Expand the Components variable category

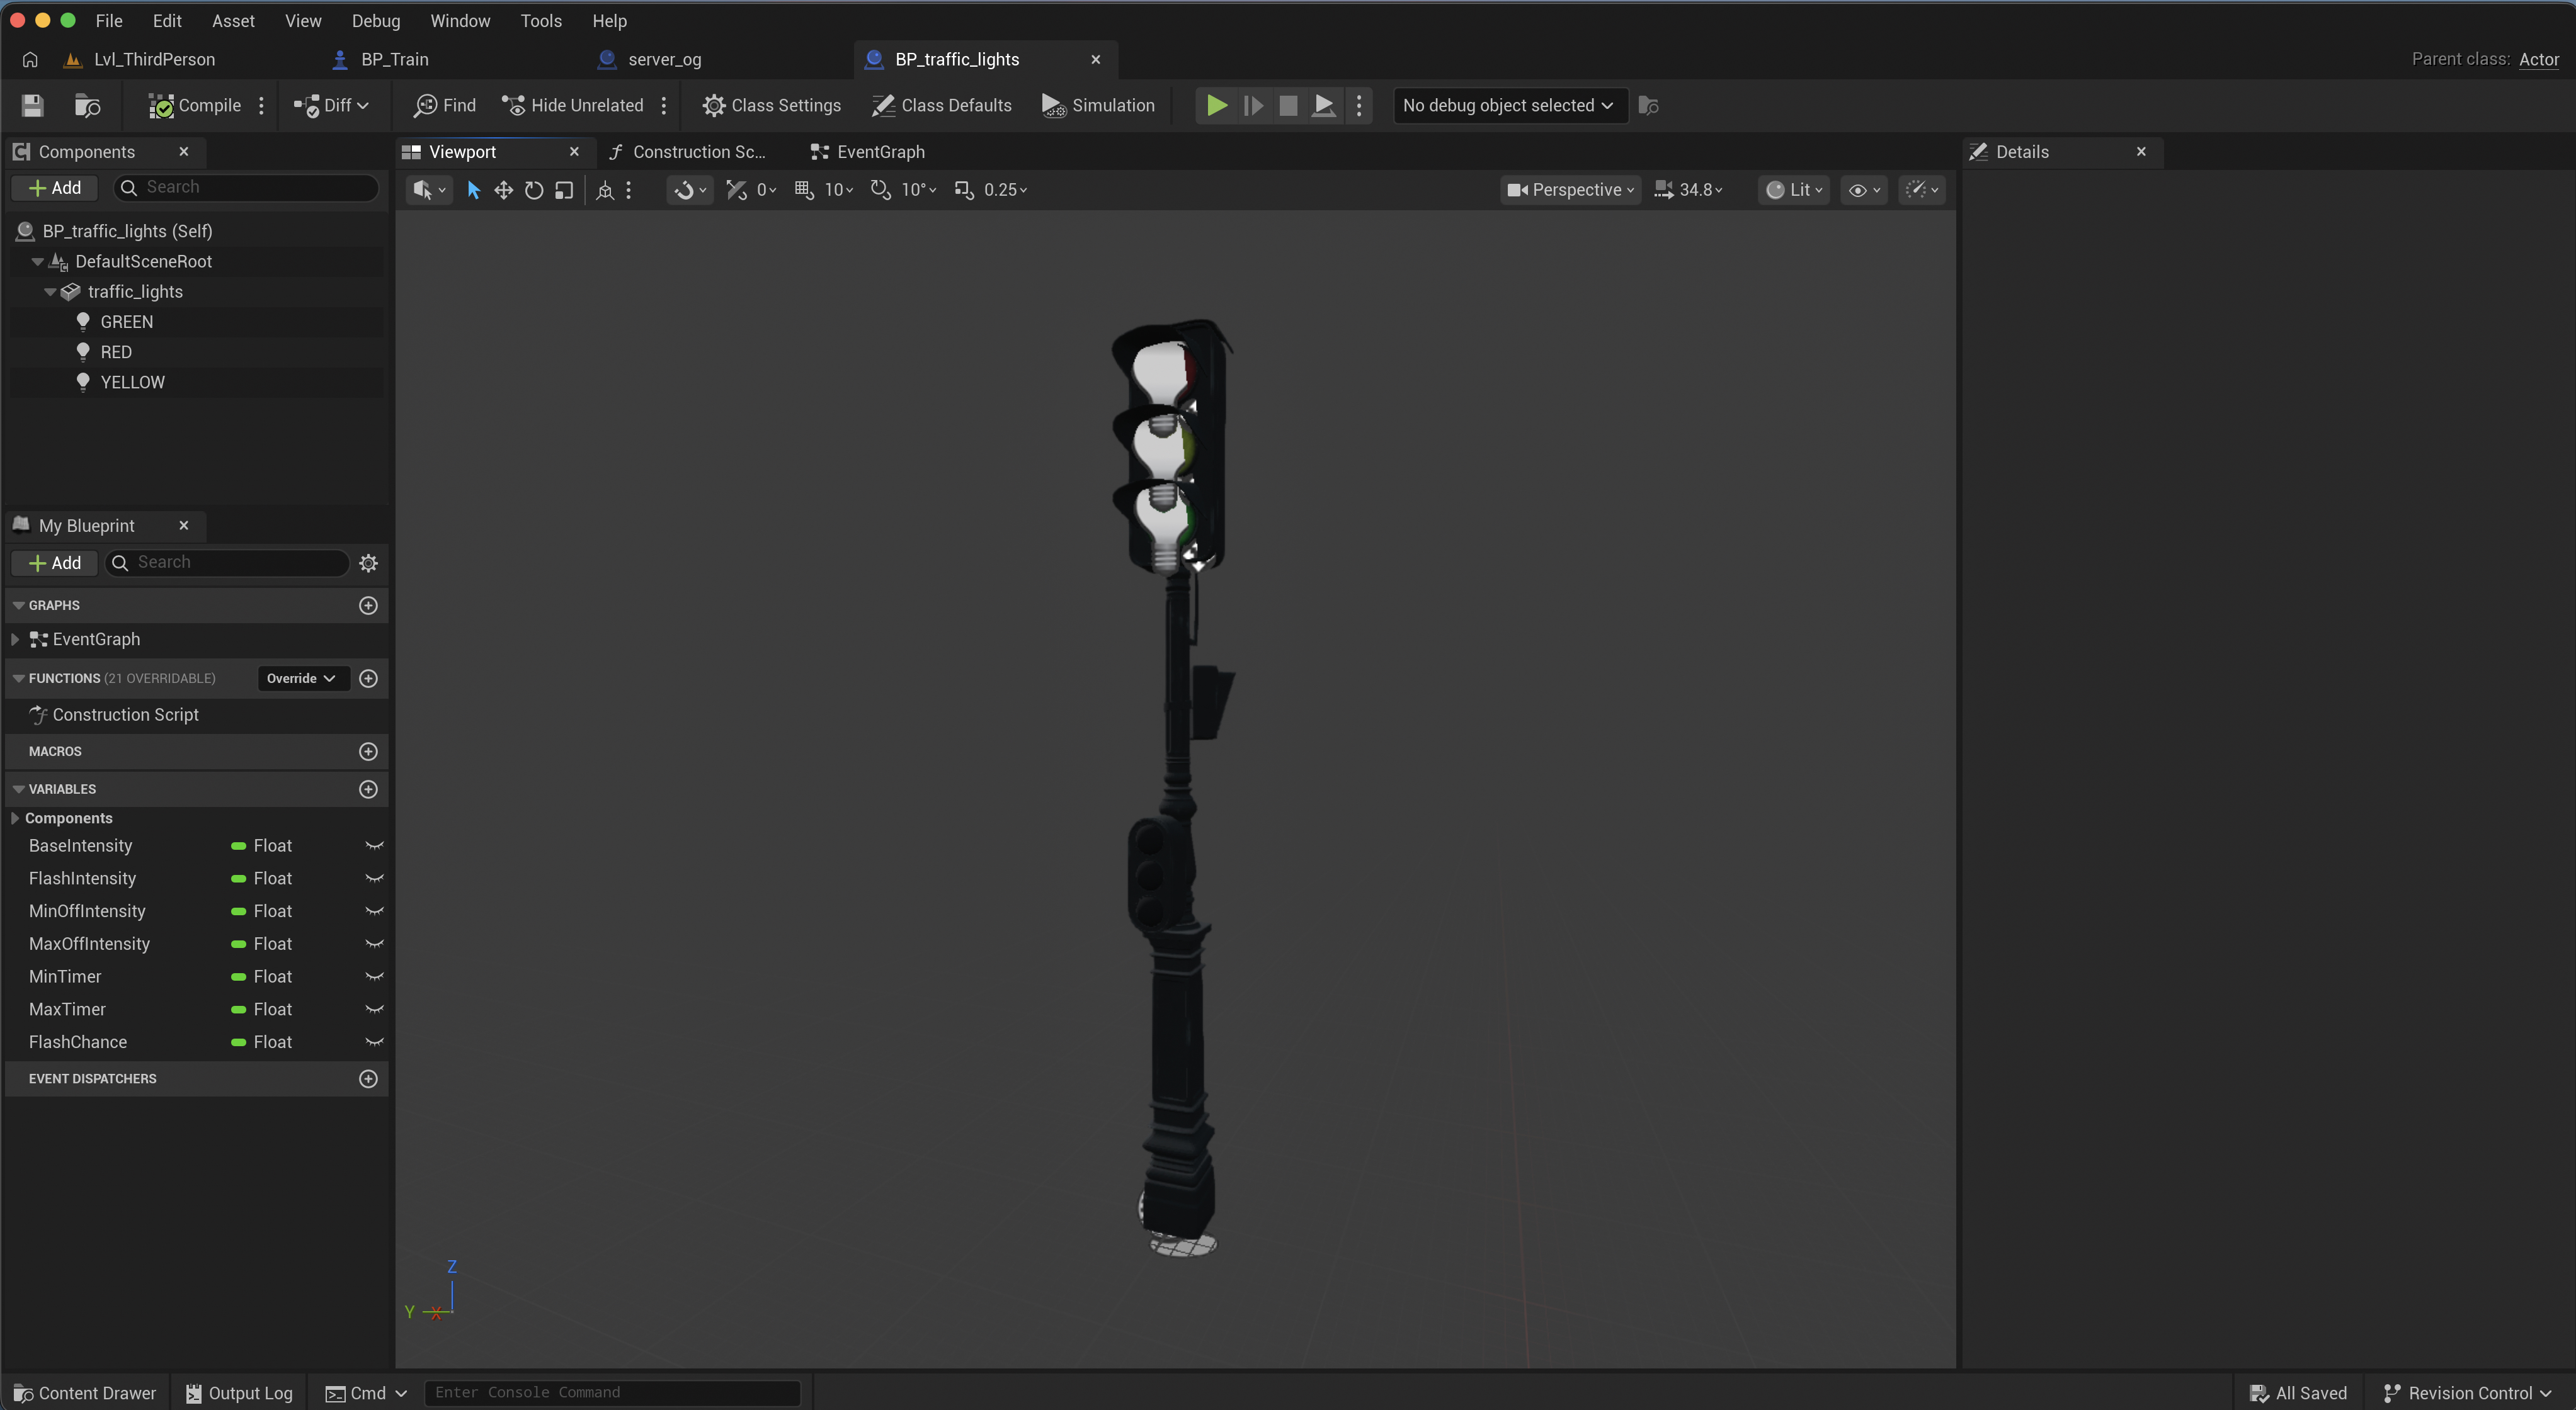[15, 818]
